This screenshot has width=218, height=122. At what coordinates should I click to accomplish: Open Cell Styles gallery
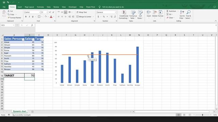(x=140, y=15)
